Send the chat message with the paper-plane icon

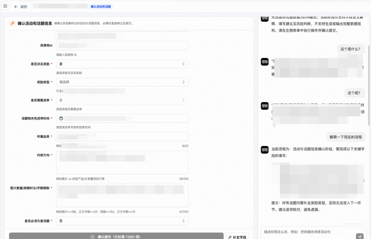[360, 236]
